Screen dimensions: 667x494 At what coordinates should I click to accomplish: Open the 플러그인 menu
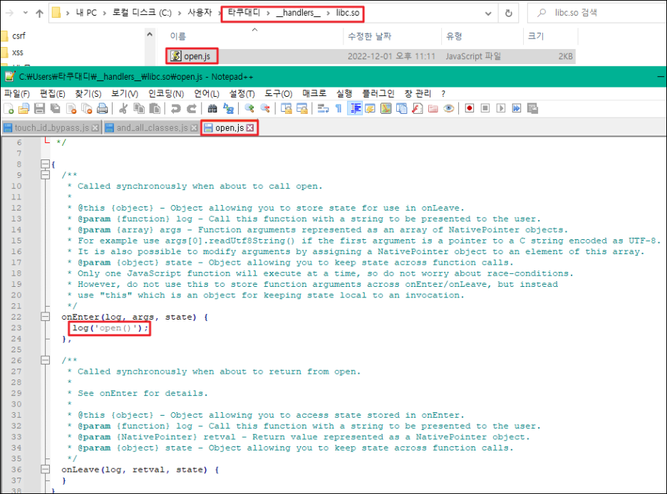[x=378, y=93]
